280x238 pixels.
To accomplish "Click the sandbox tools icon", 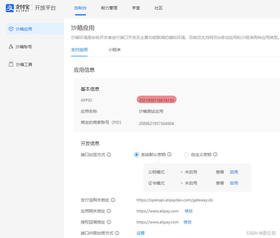I will coord(11,64).
